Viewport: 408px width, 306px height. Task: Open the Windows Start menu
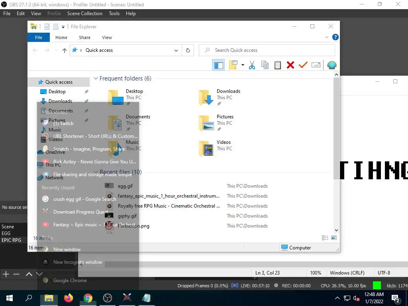(x=10, y=298)
